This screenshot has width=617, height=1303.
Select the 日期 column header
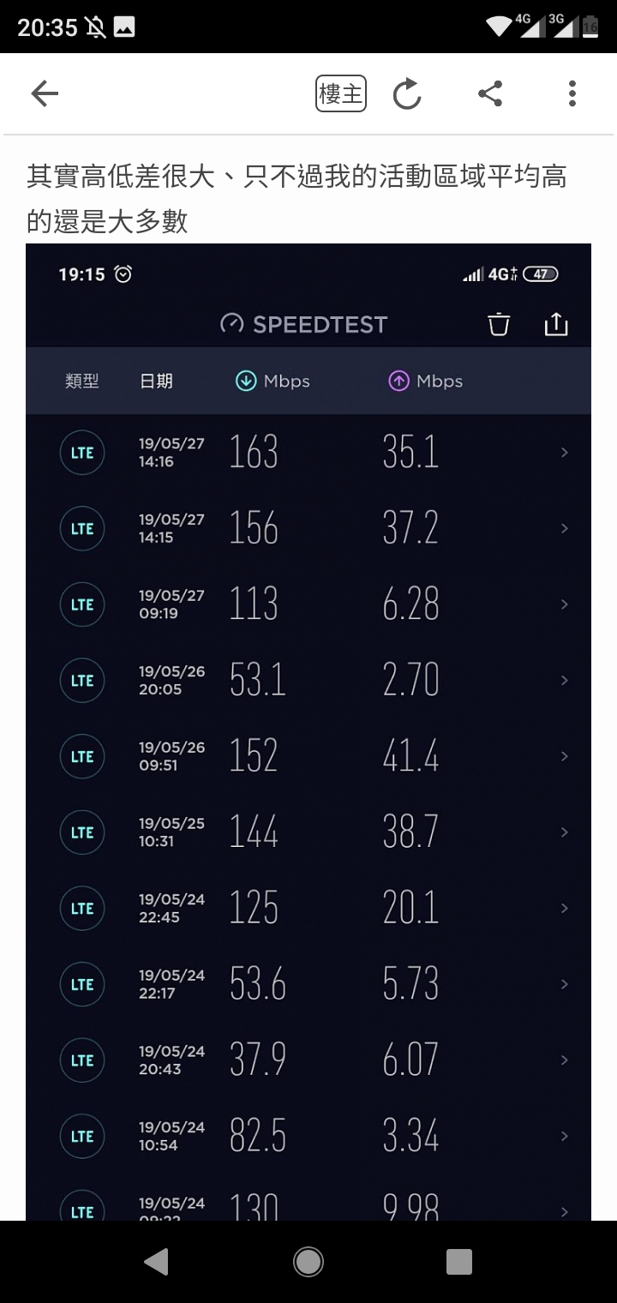tap(156, 381)
